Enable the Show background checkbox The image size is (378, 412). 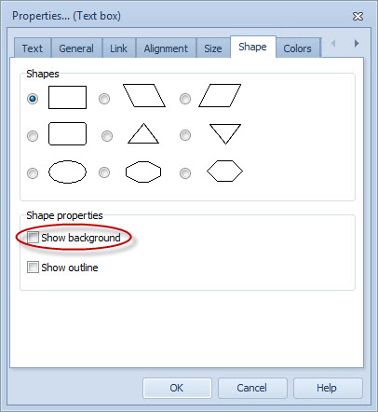point(33,238)
